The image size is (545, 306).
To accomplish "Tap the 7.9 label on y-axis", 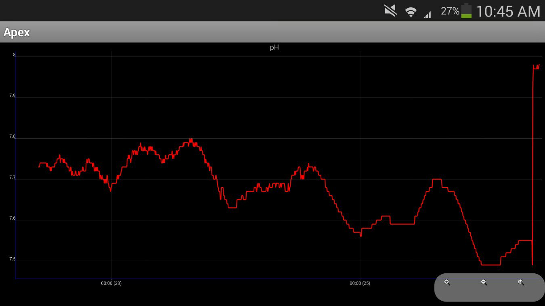I will tap(12, 96).
